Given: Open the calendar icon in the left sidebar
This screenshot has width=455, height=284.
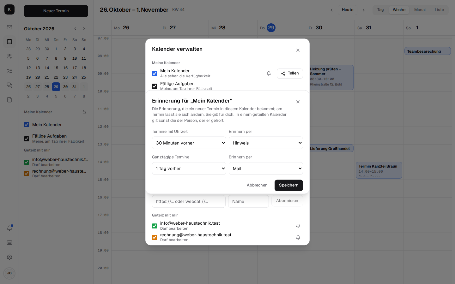Looking at the screenshot, I should tap(9, 42).
